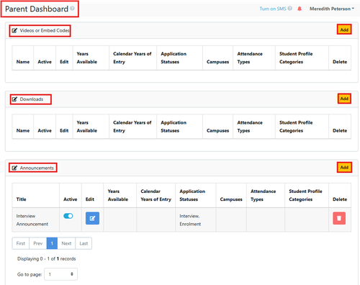Go to Last page of announcements
This screenshot has width=360, height=285.
(x=84, y=243)
